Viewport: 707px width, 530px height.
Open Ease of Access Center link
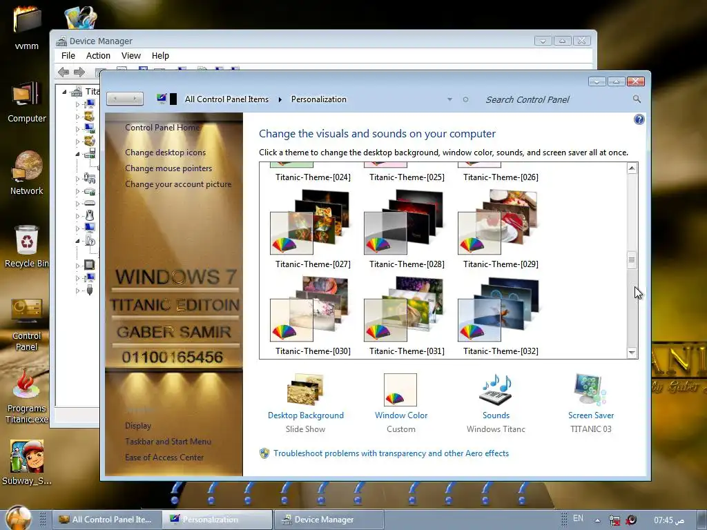(164, 457)
